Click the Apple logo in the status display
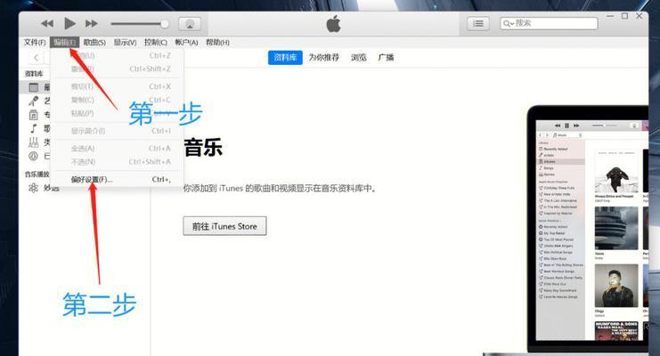 pos(333,23)
